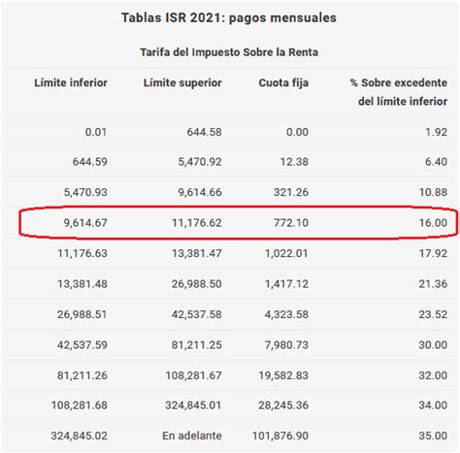Click the fixed fee cell 321.26
Viewport: 460px width, 453px height.
[291, 192]
